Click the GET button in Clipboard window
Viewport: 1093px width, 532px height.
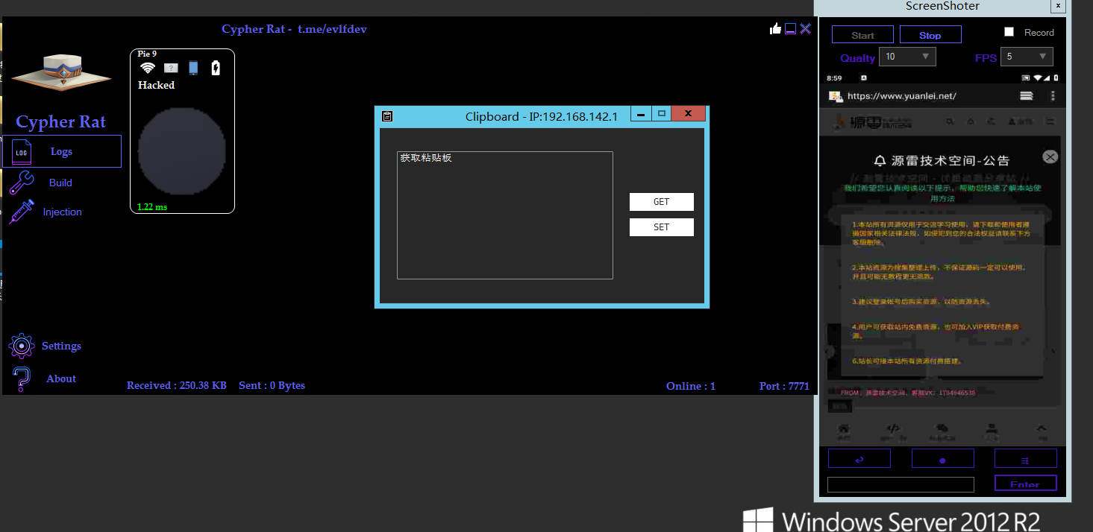[662, 202]
